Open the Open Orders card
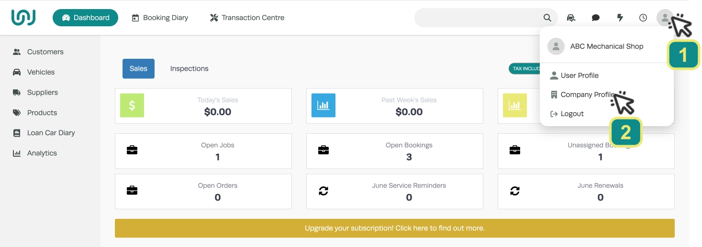 click(203, 192)
